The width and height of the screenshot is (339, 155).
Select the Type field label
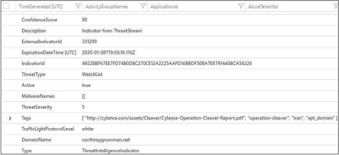[26, 151]
